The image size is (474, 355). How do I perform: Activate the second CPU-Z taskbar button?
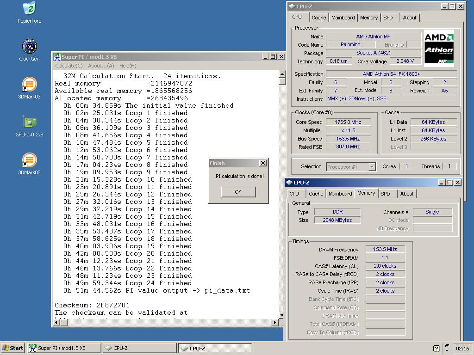click(215, 348)
